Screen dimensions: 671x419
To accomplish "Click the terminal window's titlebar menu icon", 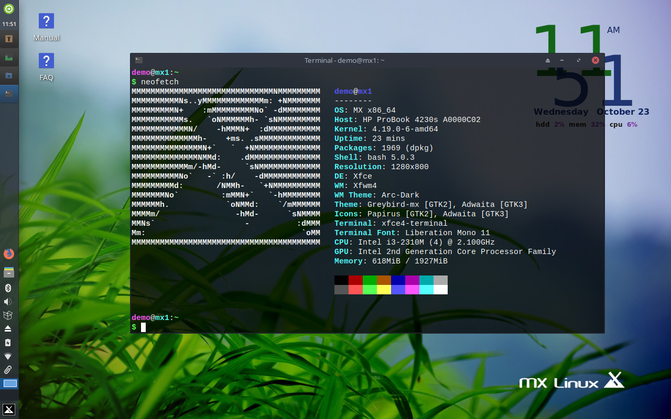I will [x=138, y=60].
